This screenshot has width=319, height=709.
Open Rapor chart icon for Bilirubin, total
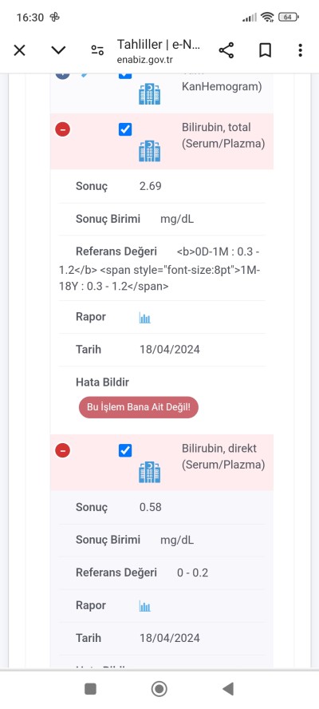click(x=144, y=318)
